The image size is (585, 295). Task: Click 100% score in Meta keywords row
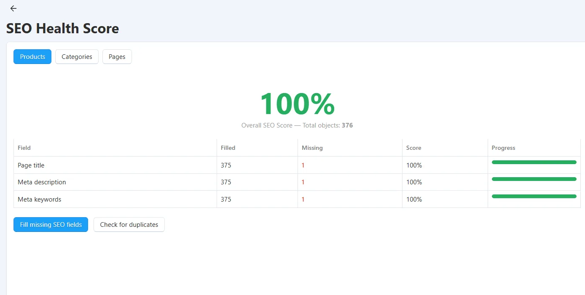pyautogui.click(x=414, y=199)
